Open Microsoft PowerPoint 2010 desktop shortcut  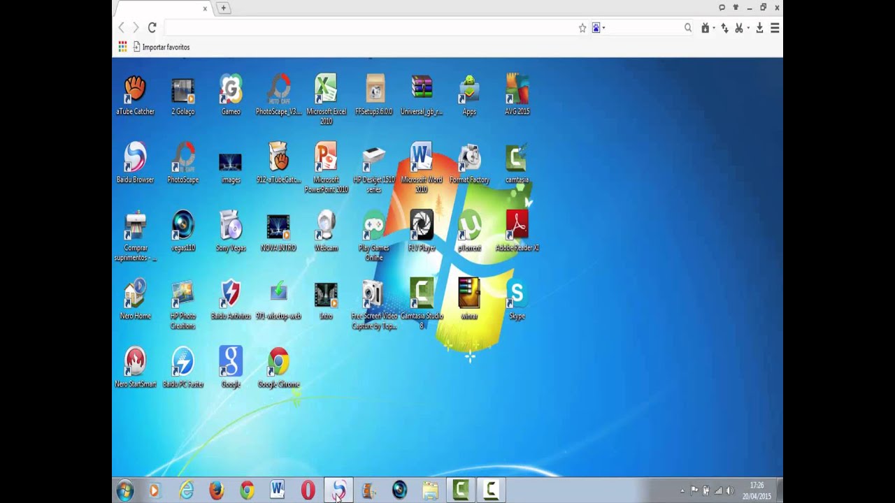pos(326,168)
